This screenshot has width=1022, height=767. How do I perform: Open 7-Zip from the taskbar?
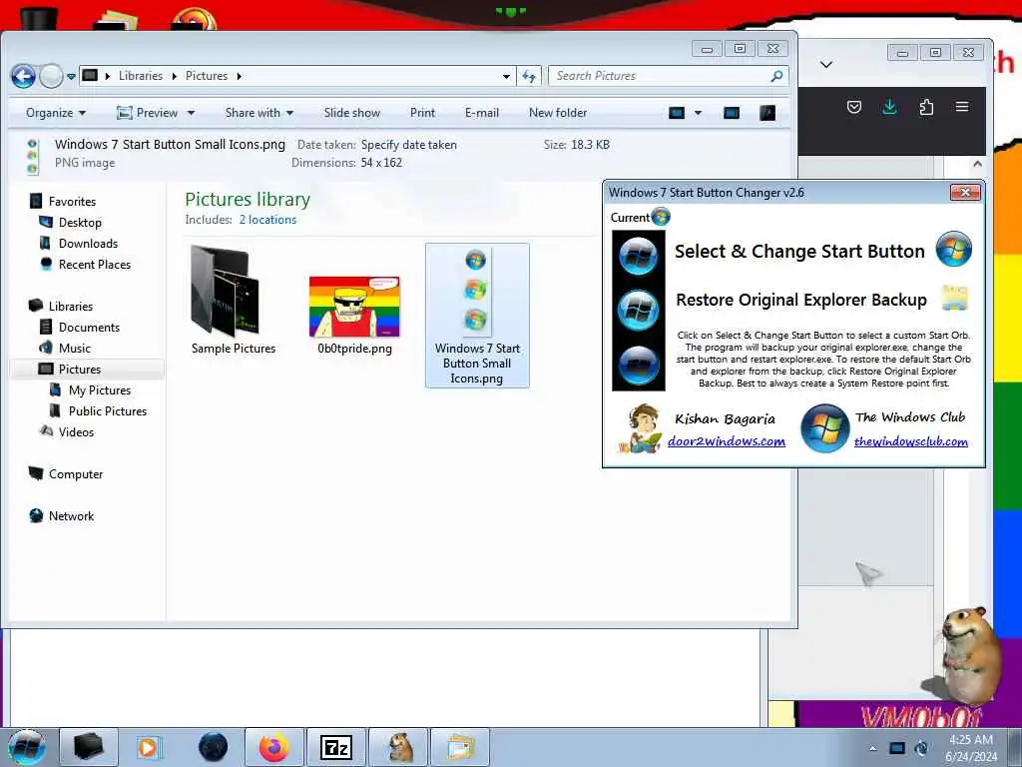pyautogui.click(x=335, y=747)
